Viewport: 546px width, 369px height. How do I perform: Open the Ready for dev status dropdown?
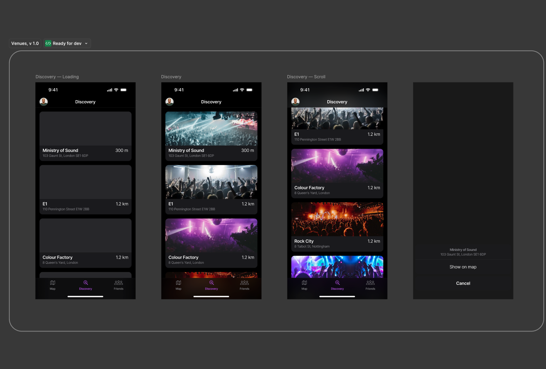(x=67, y=43)
